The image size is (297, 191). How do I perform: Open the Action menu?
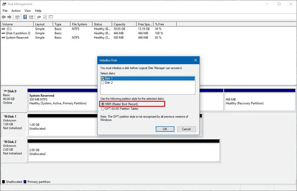click(x=16, y=11)
